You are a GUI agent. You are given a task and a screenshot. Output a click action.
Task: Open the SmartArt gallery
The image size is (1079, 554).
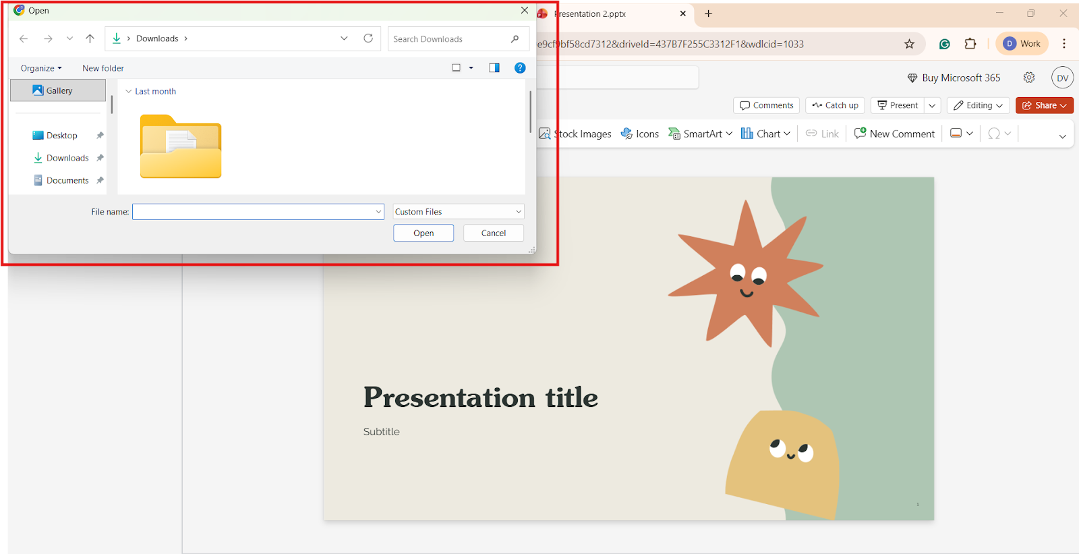(x=700, y=134)
